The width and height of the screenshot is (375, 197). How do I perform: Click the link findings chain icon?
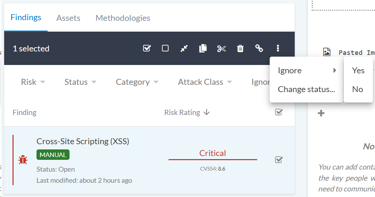tap(259, 48)
